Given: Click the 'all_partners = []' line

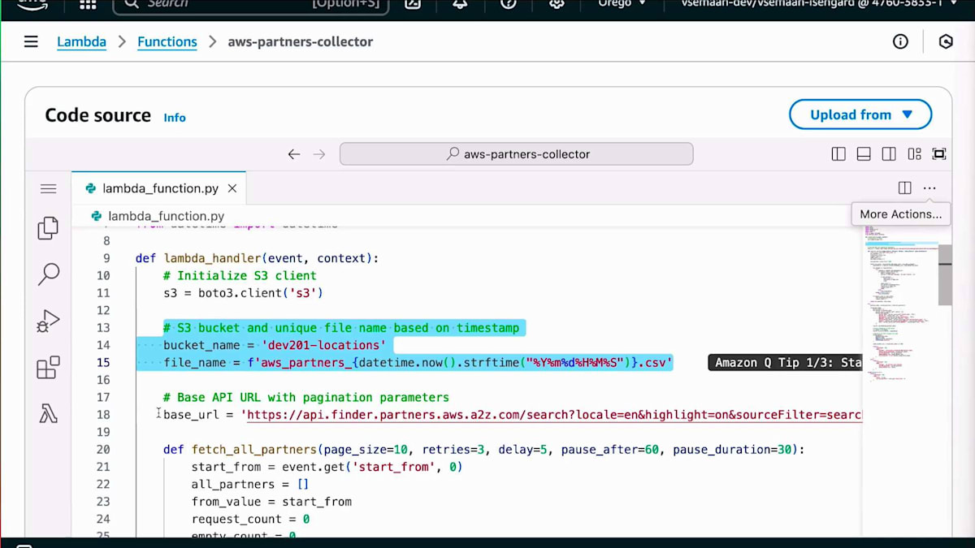Looking at the screenshot, I should click(x=250, y=484).
